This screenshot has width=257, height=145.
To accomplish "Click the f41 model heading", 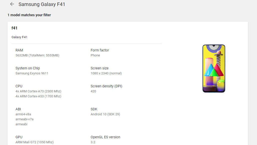I will coord(15,28).
